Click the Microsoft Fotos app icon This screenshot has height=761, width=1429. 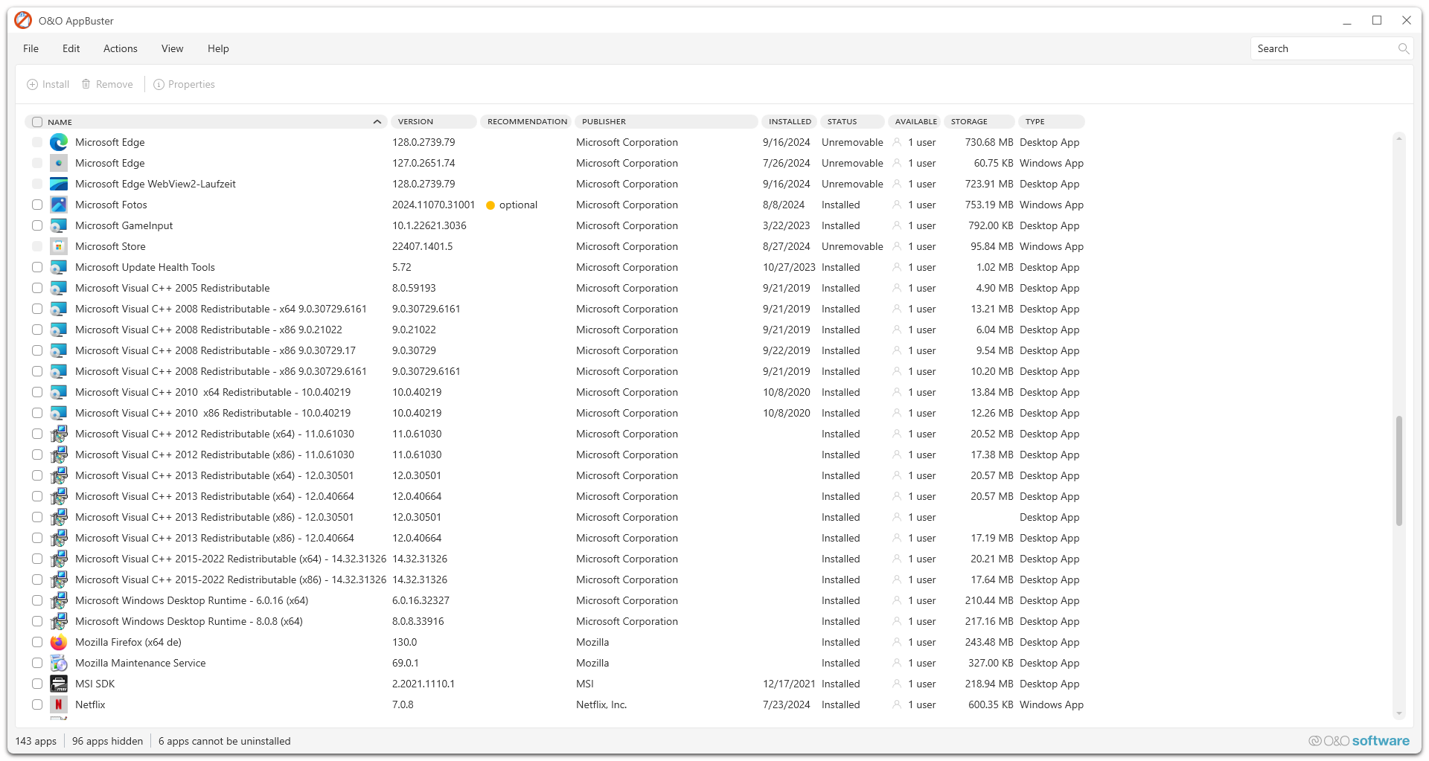(59, 205)
